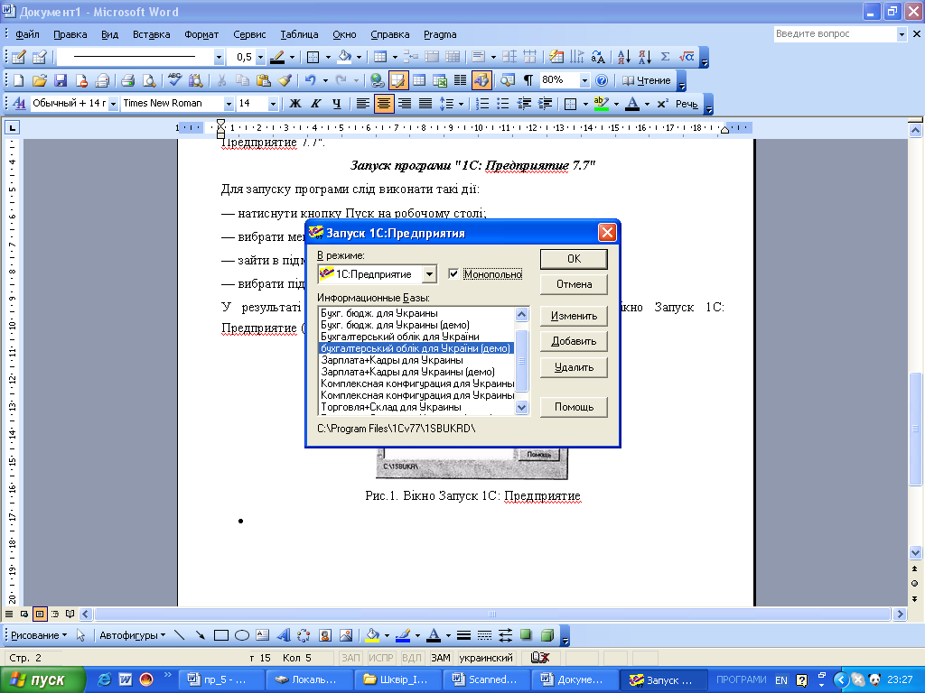Expand the Автофигуры menu

tap(132, 635)
